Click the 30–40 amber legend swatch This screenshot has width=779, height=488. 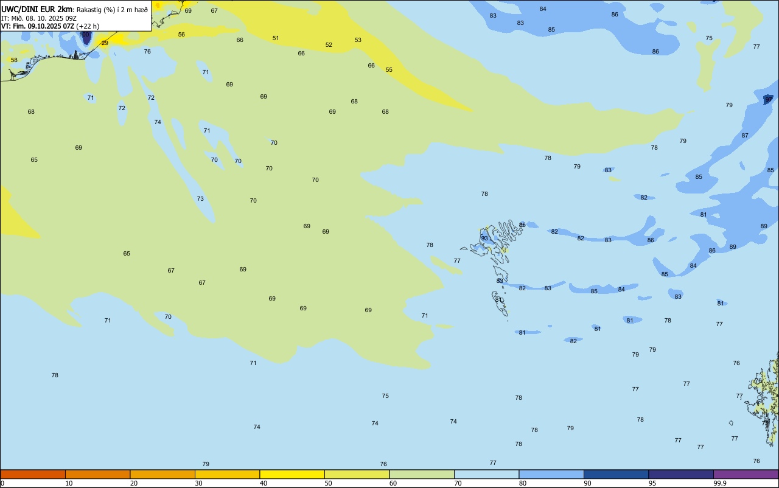(x=227, y=474)
